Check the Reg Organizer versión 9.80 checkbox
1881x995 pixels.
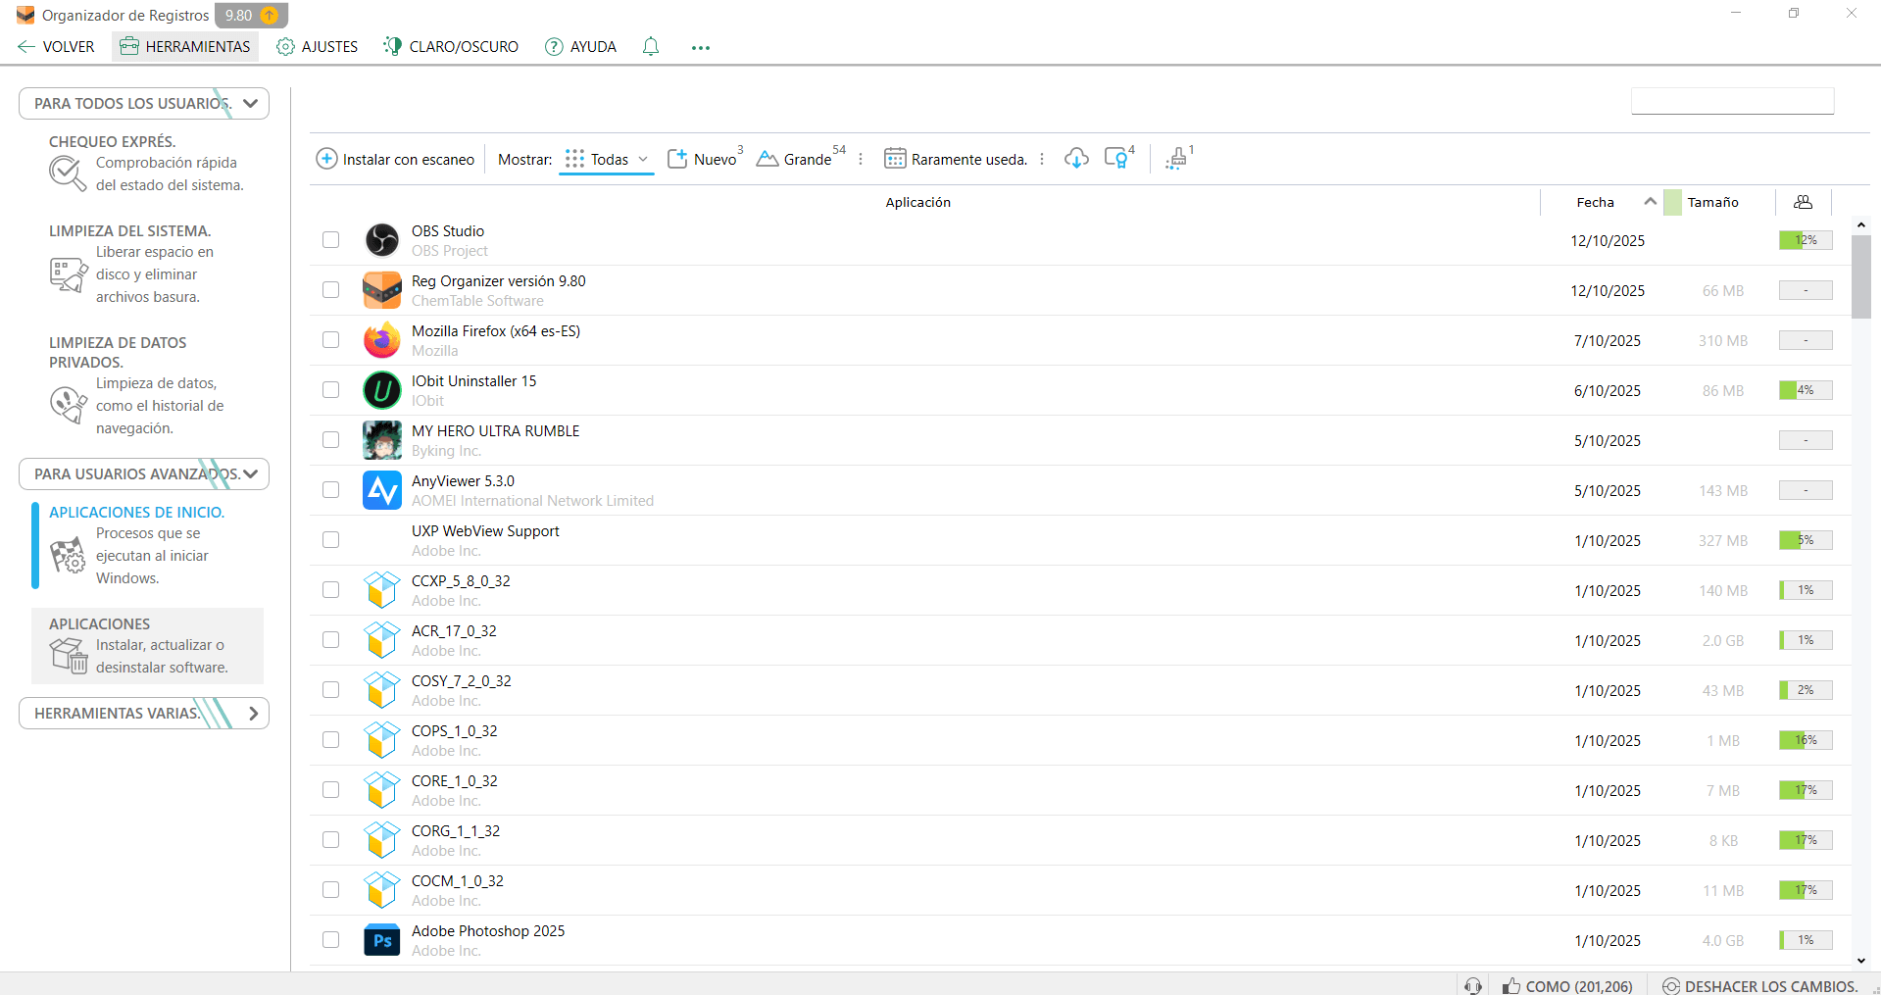pos(331,290)
